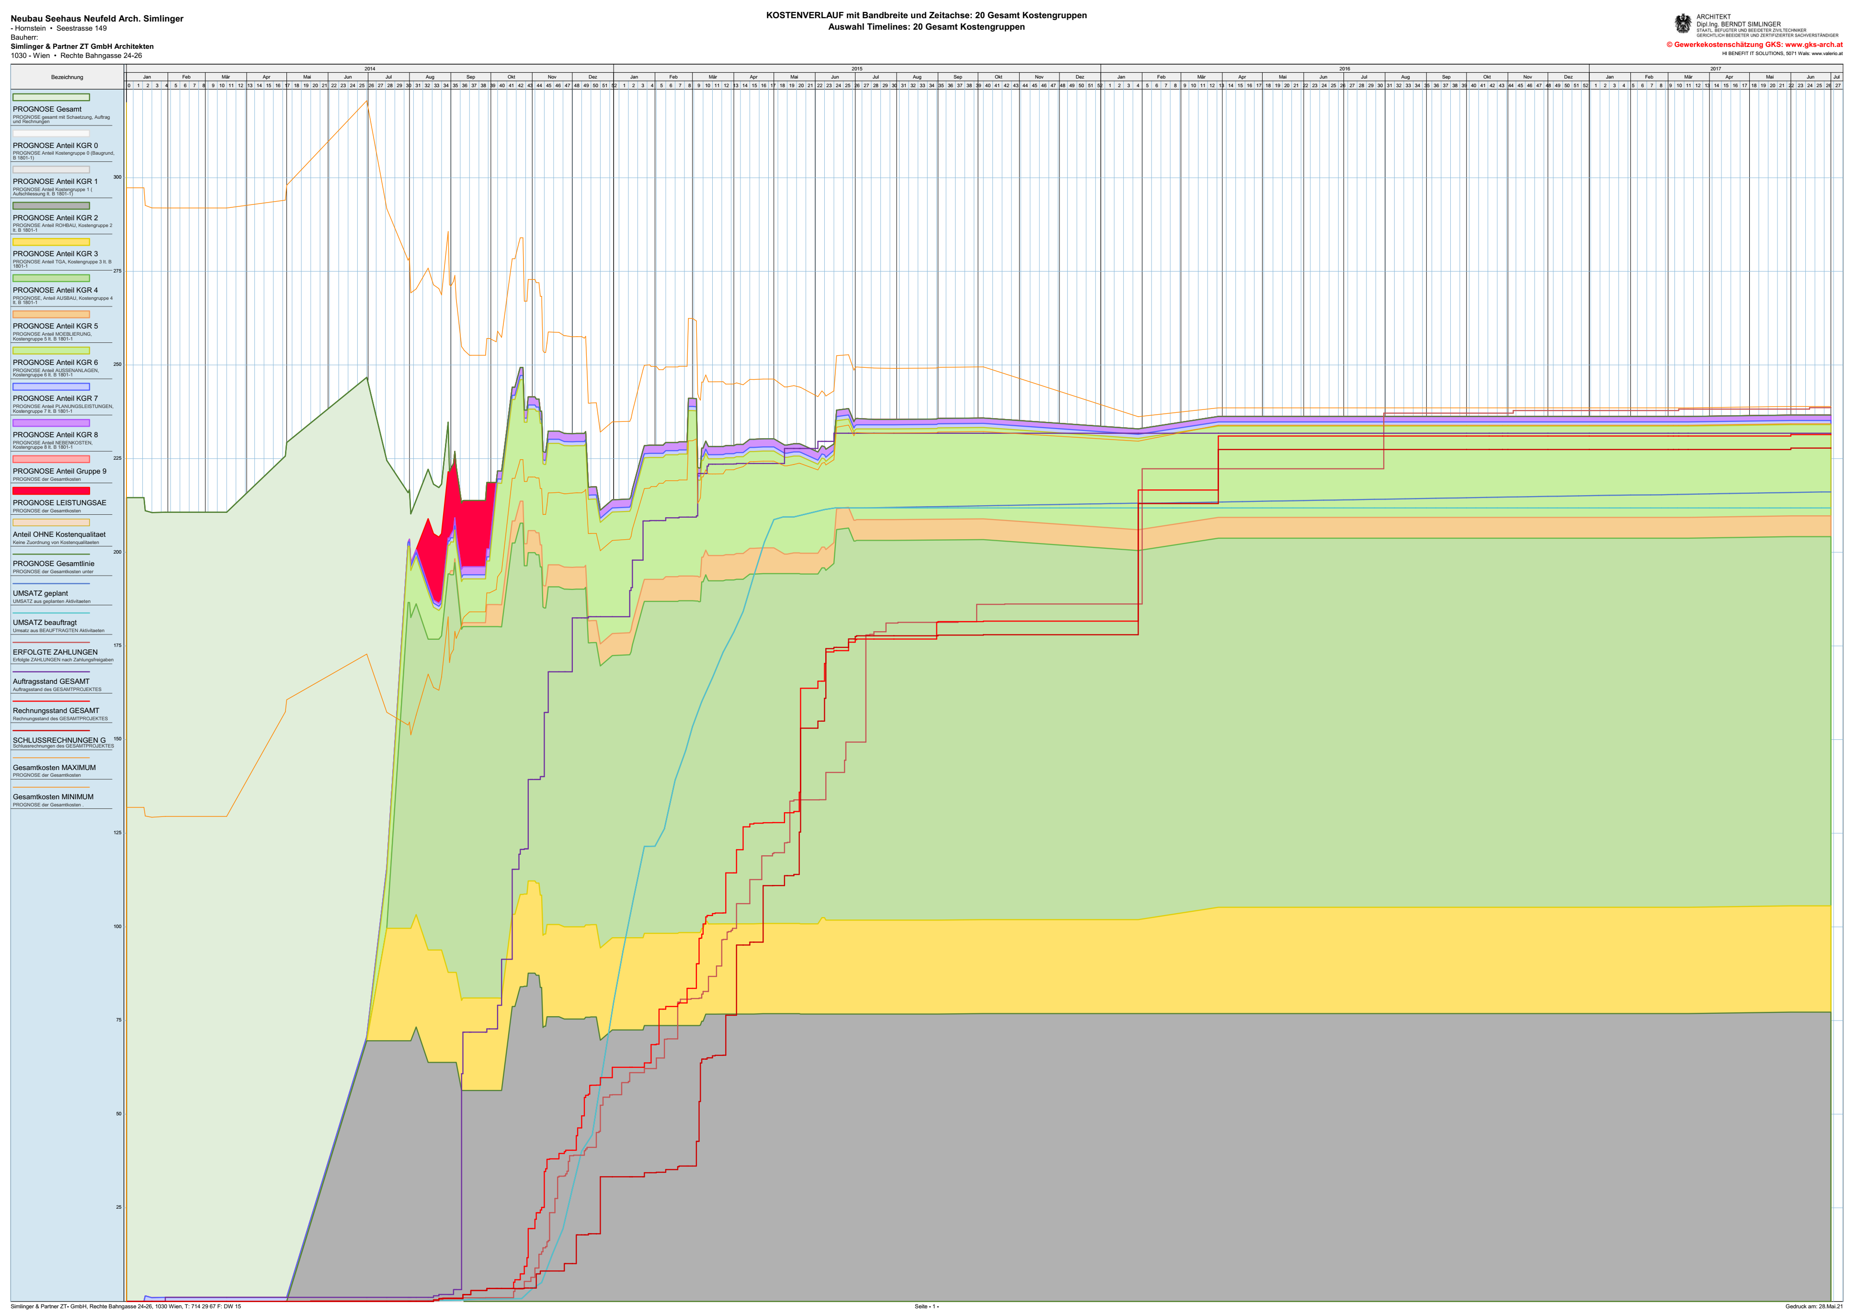Click the blue-outlined KGR 7 legend swatch

click(51, 387)
